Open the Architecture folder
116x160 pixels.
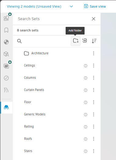(x=40, y=53)
